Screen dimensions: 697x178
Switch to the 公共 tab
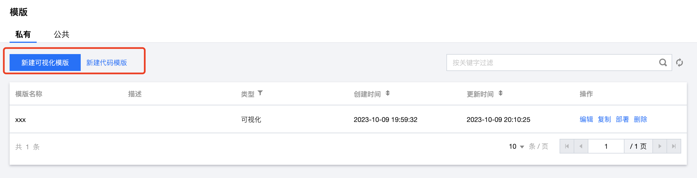[x=62, y=34]
